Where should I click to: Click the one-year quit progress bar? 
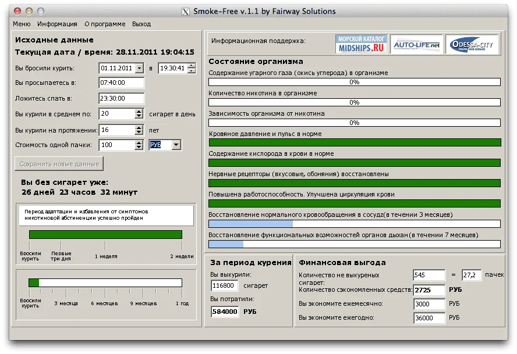coord(105,283)
